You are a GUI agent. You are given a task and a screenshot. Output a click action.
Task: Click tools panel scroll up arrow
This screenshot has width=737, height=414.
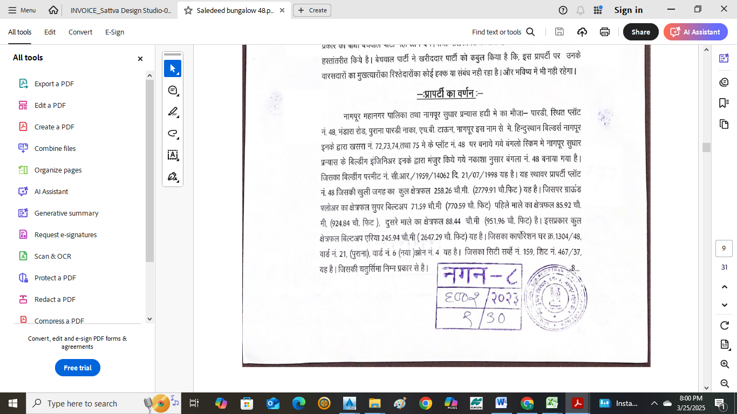pos(149,75)
